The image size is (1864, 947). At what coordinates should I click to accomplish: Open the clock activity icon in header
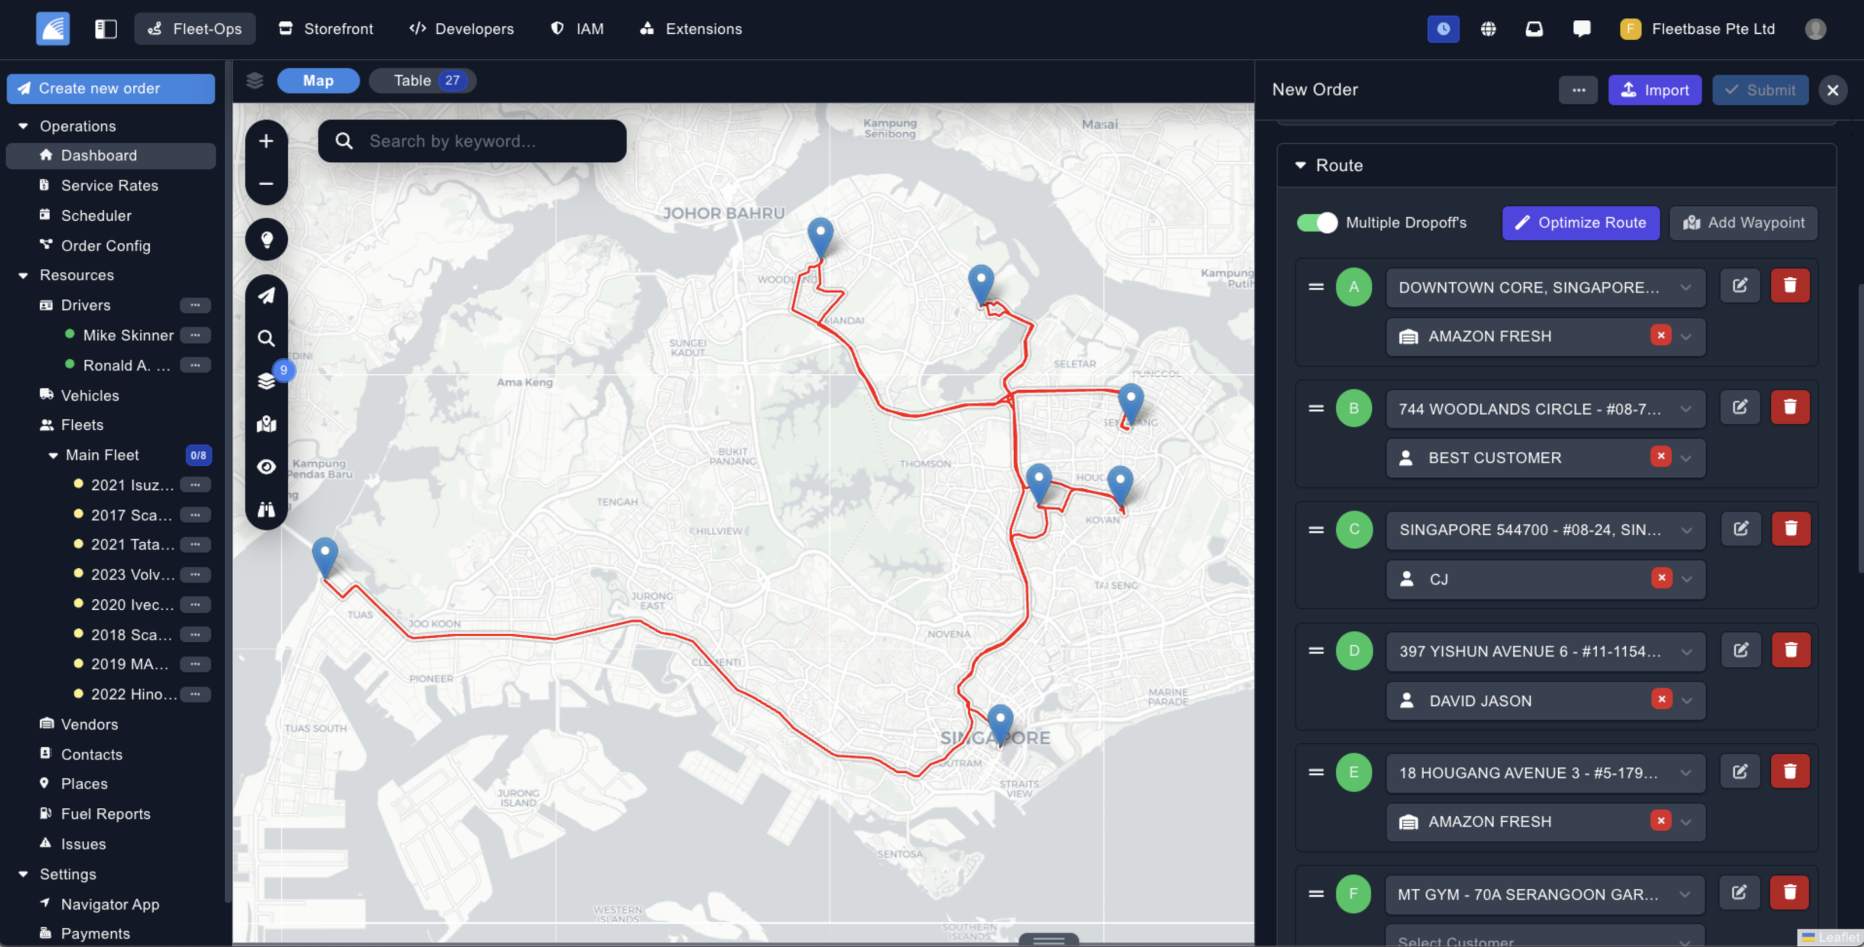[1443, 29]
